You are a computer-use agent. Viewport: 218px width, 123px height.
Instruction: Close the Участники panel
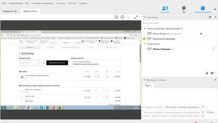click(215, 17)
